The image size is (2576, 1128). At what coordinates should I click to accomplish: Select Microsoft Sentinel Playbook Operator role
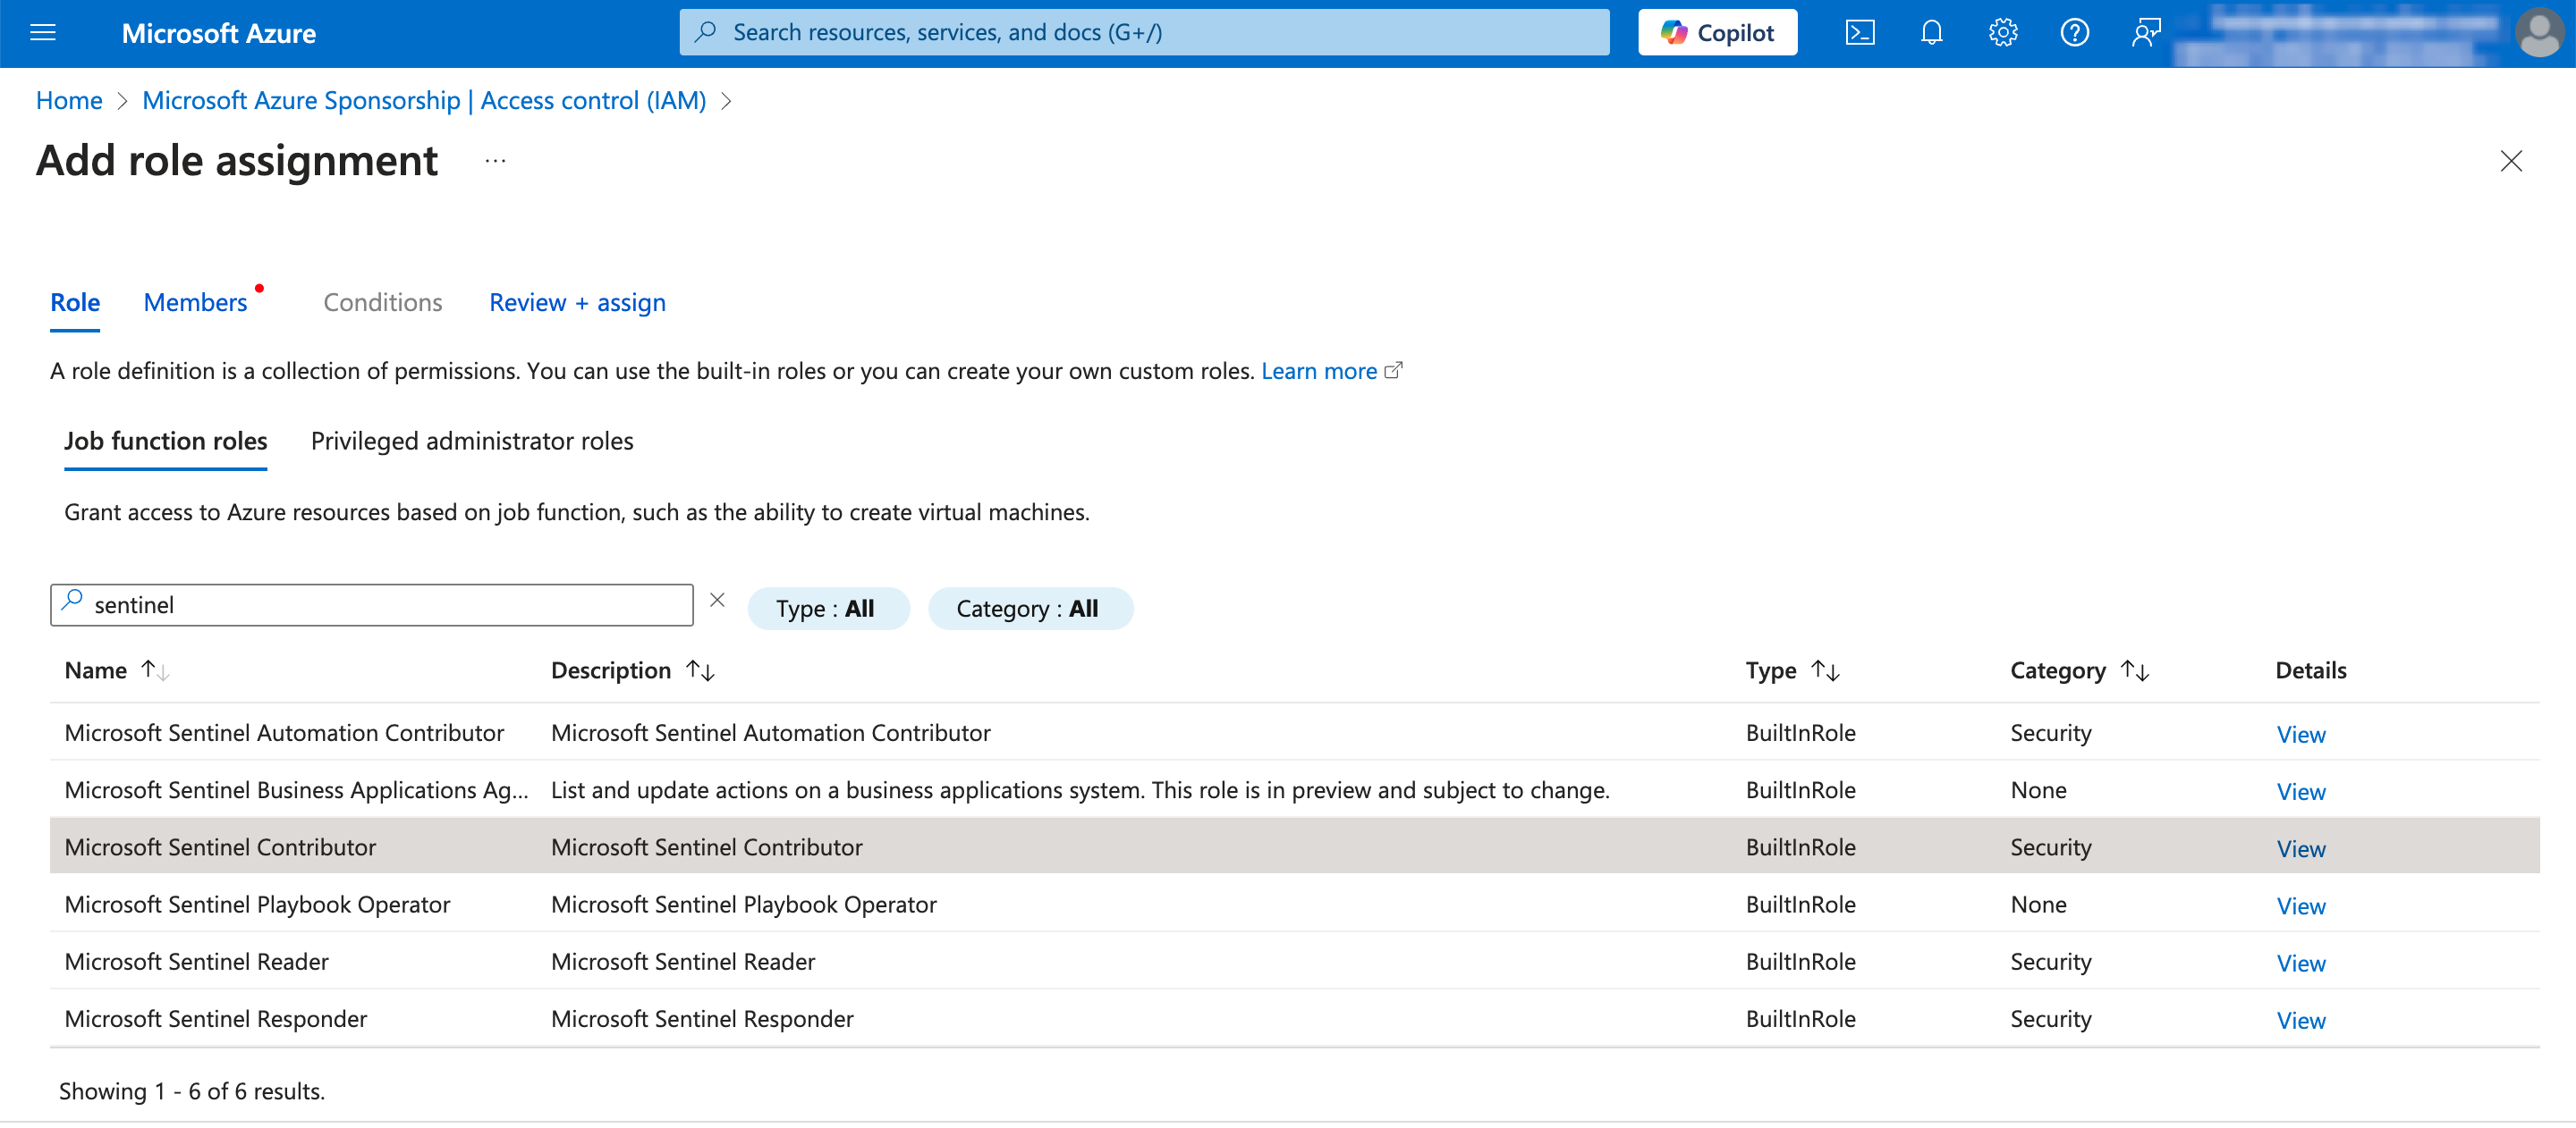(x=257, y=905)
